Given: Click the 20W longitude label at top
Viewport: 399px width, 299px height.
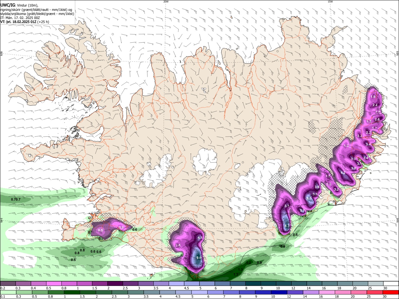Looking at the screenshot, I should (166, 2).
